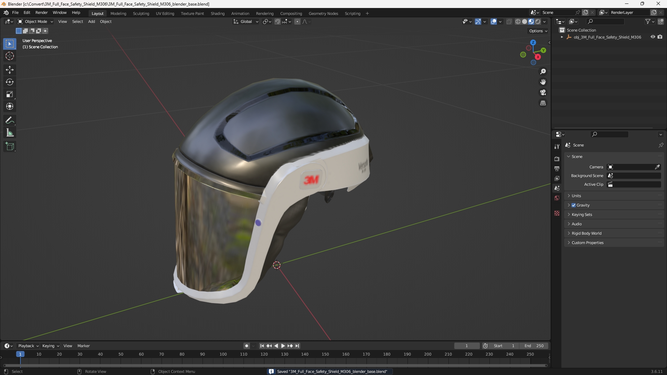Viewport: 667px width, 375px height.
Task: Disable obj_3M_Full_Face_Safety_Shield_M306 in renders
Action: pos(660,37)
